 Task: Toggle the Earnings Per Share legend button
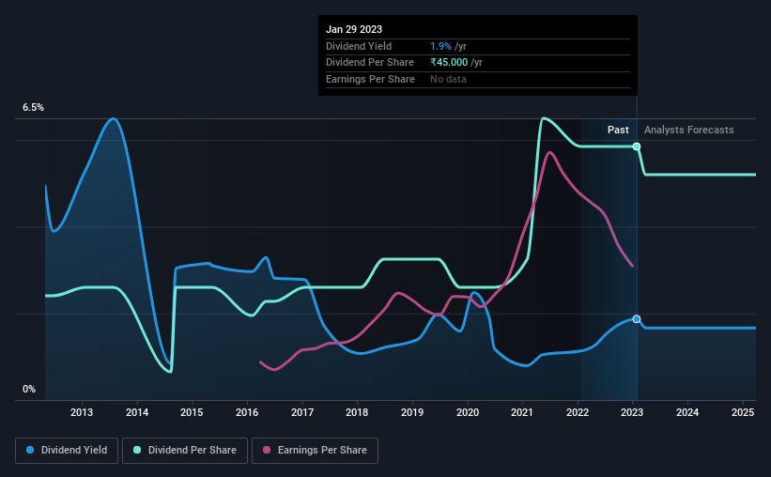tap(315, 451)
